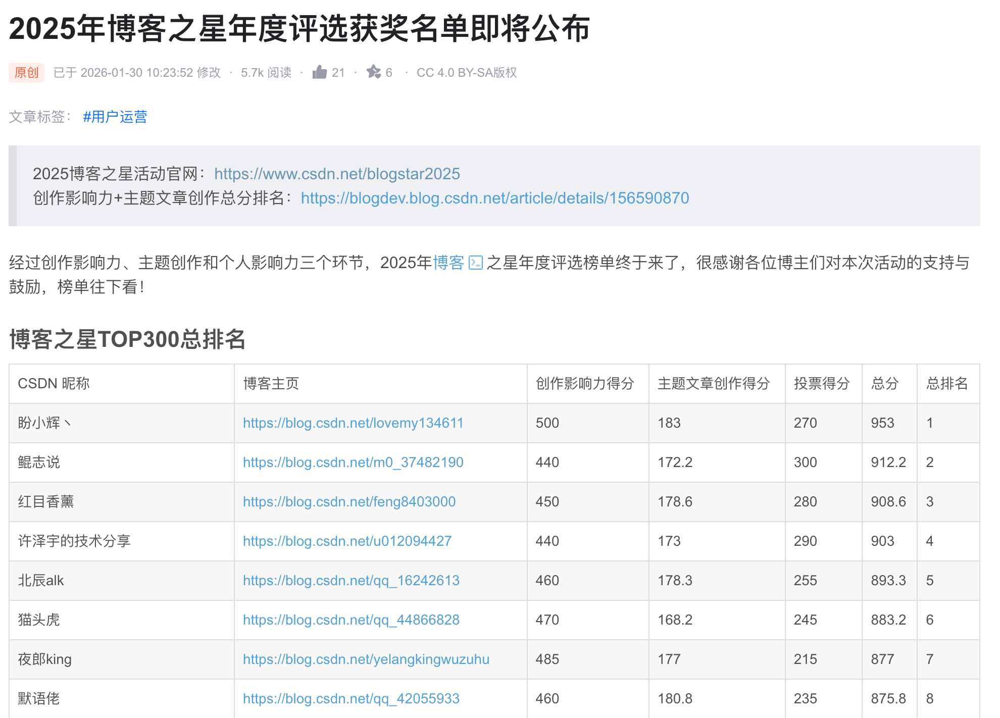The image size is (1000, 718).
Task: Click the thumbs-up like icon
Action: pos(320,72)
